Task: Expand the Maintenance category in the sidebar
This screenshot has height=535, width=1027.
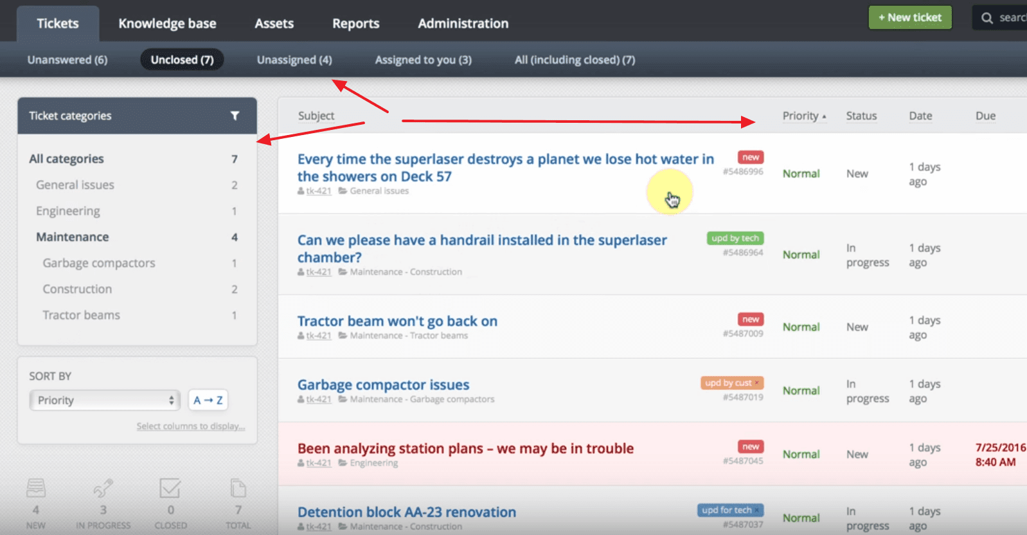Action: coord(73,237)
